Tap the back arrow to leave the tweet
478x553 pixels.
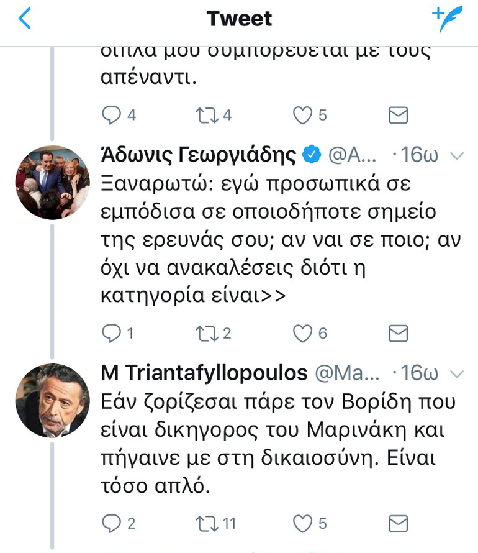coord(25,19)
